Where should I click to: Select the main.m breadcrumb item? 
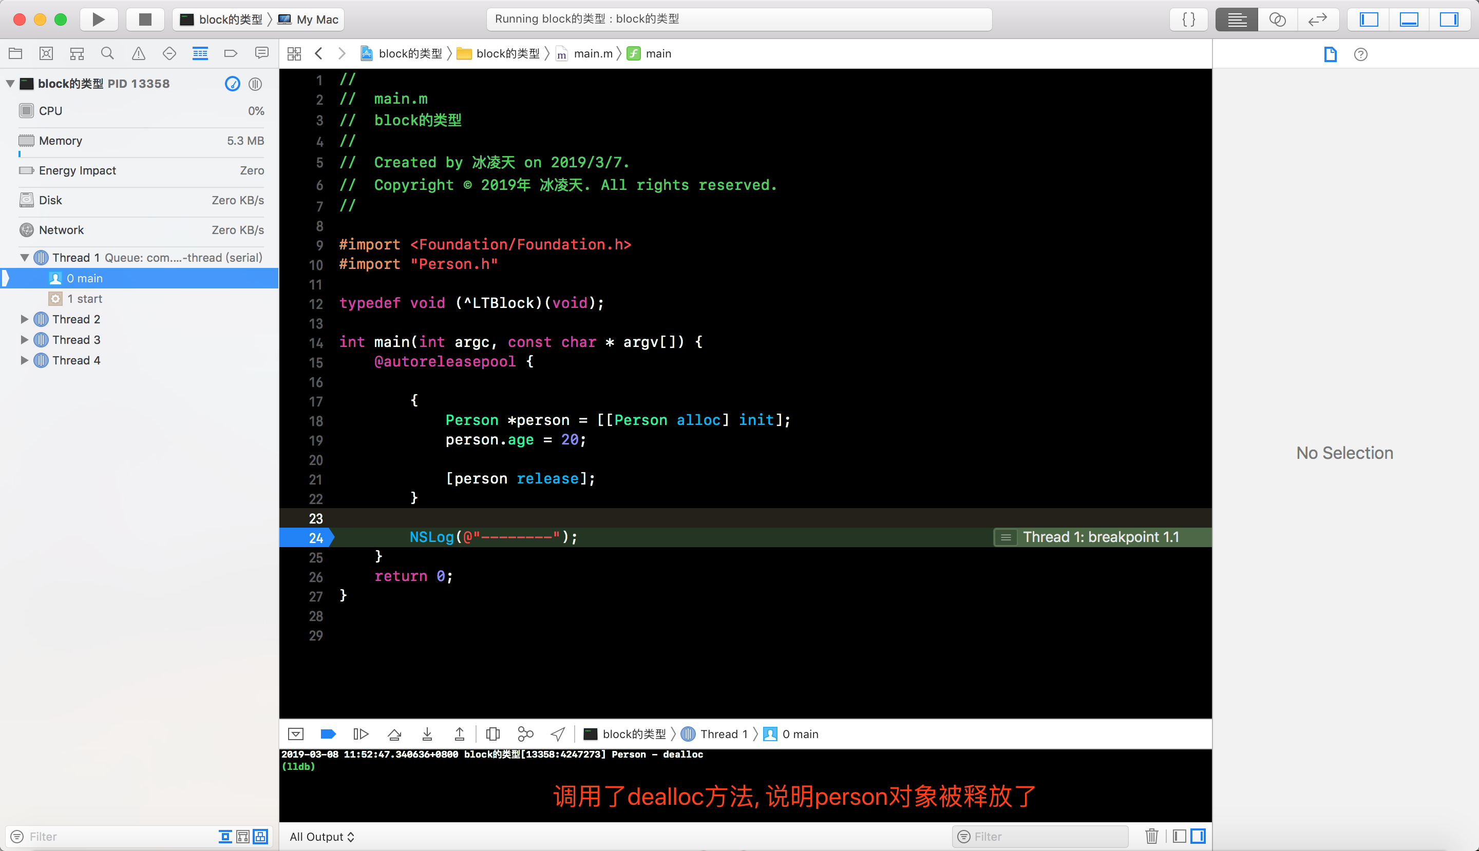(x=593, y=54)
